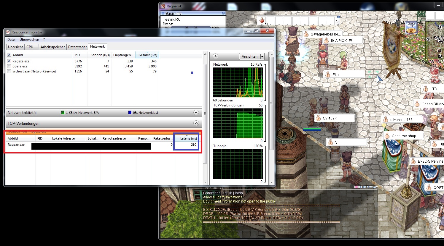Viewport: 444px width, 246px height.
Task: Click the plus icon on chat bar
Action: [x=368, y=187]
